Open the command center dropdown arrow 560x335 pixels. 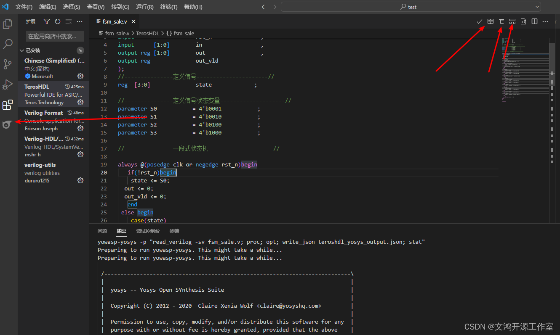point(537,7)
